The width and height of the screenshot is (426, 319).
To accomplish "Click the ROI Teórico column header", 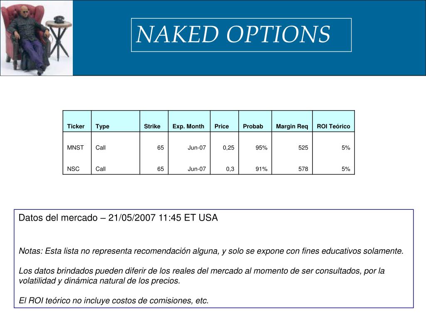I will pyautogui.click(x=334, y=121).
